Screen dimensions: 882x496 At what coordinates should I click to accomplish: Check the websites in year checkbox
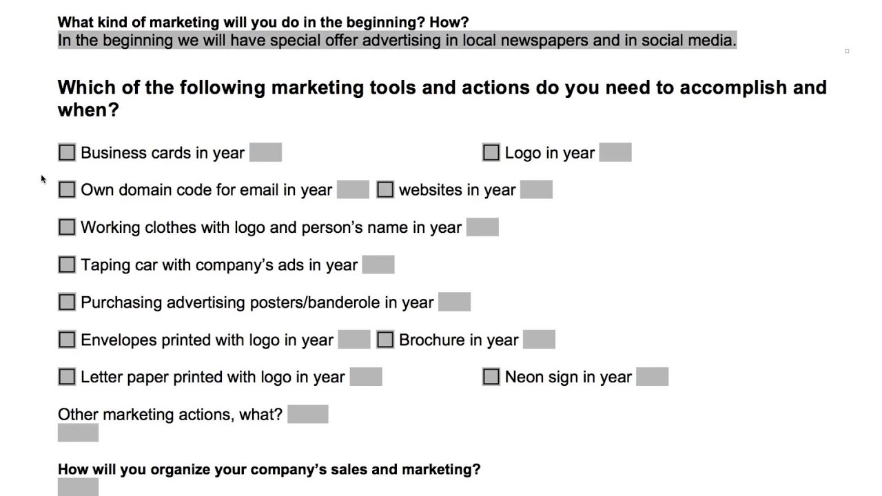click(x=385, y=189)
